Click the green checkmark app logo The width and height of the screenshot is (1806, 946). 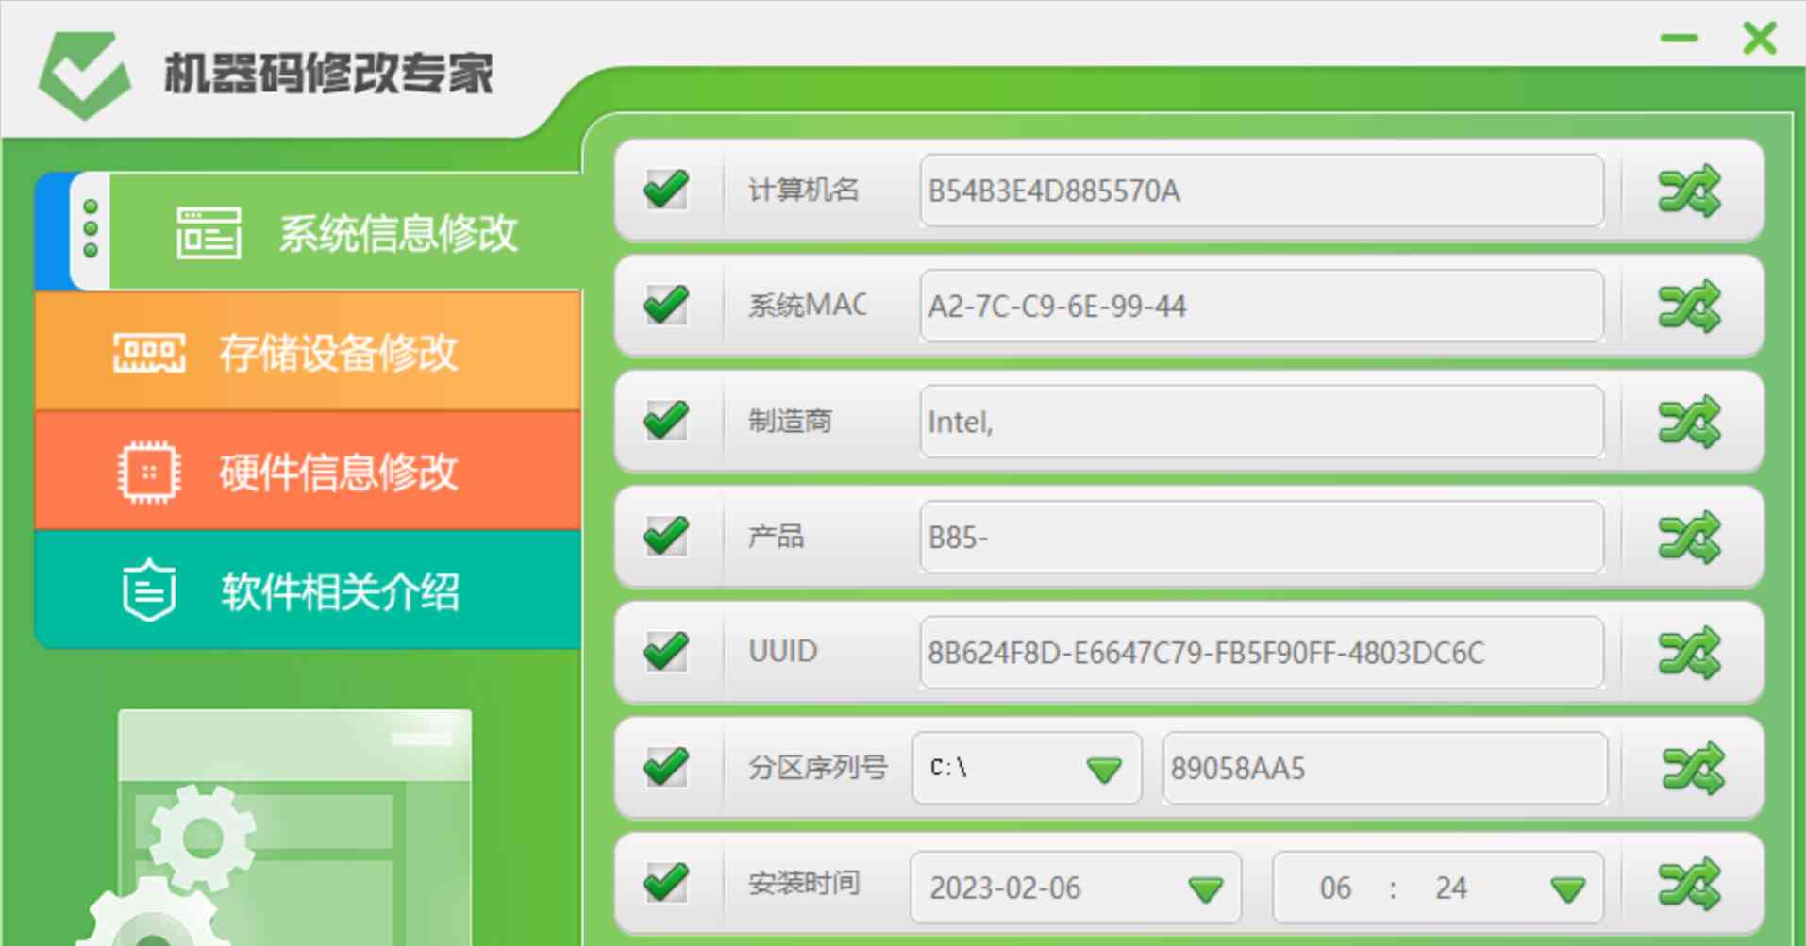(84, 75)
